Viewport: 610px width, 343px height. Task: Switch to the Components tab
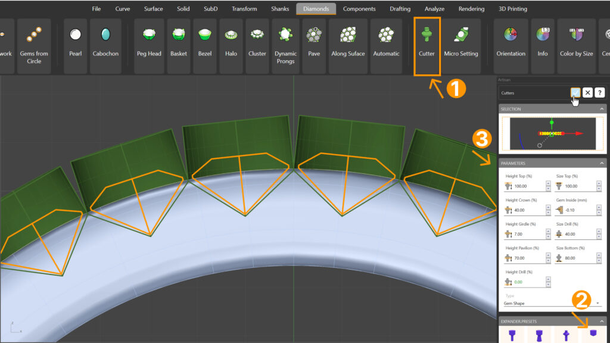(x=359, y=9)
